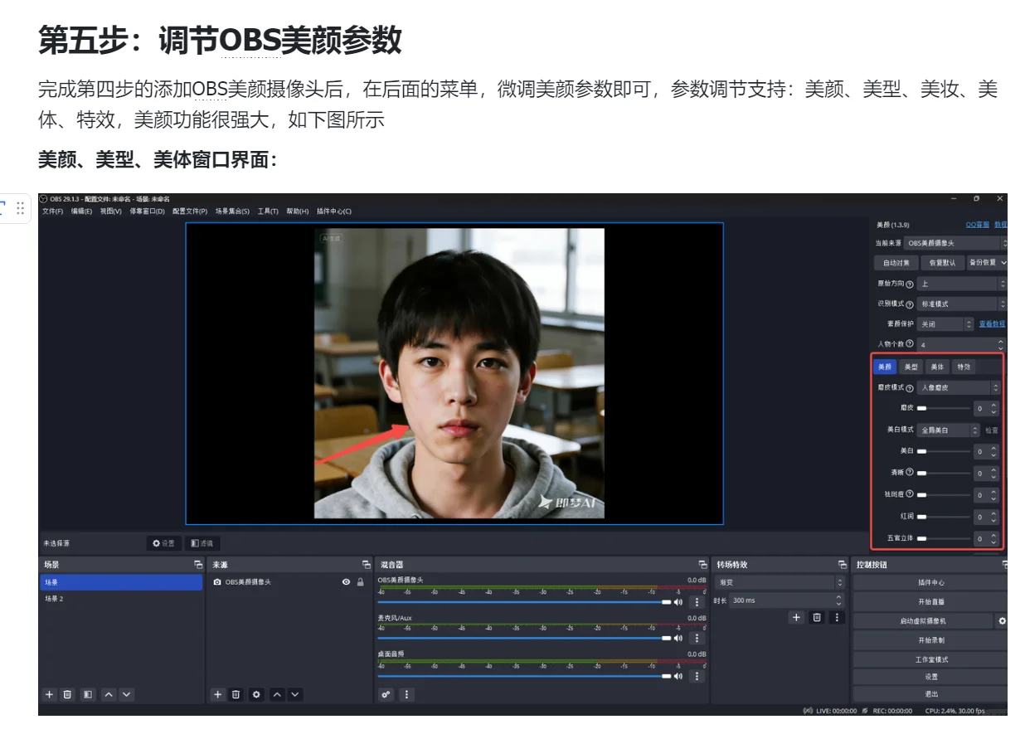Click the 时长 field showing 300 ms
The image size is (1025, 734).
(786, 600)
